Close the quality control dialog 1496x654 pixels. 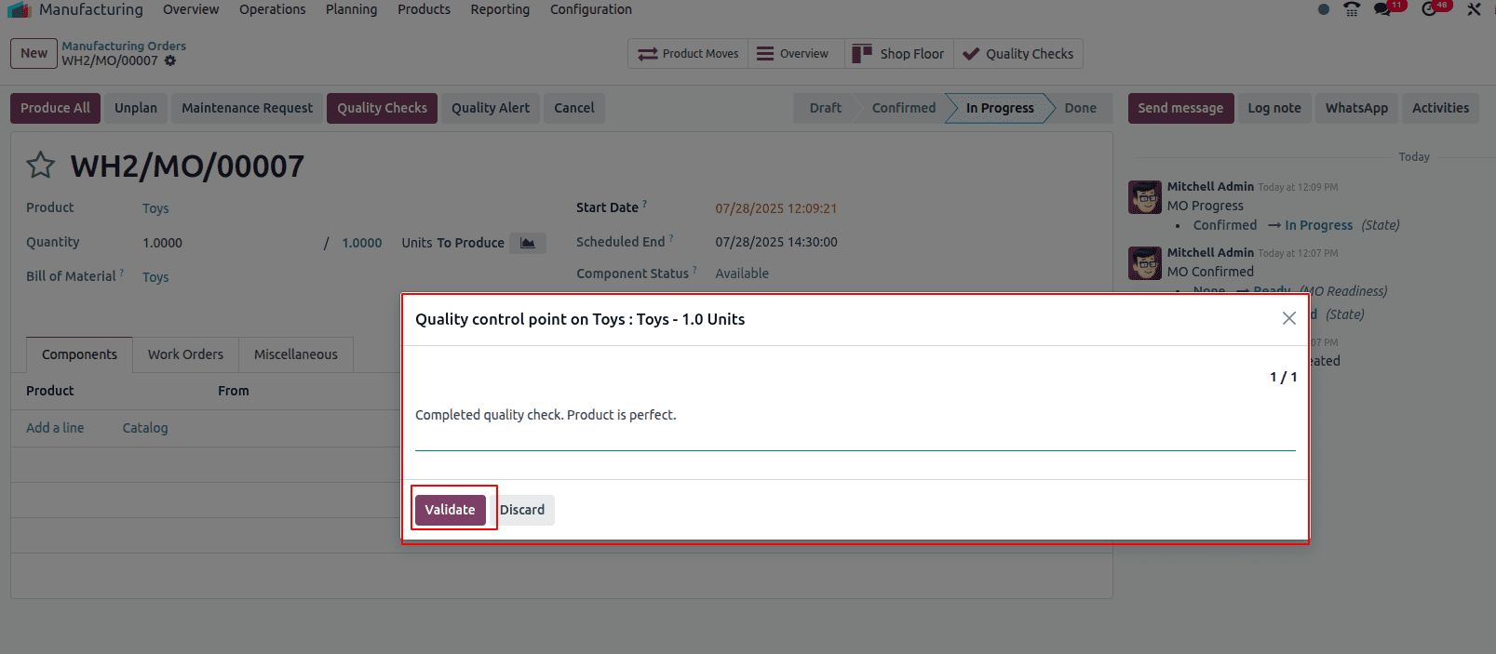[1289, 318]
